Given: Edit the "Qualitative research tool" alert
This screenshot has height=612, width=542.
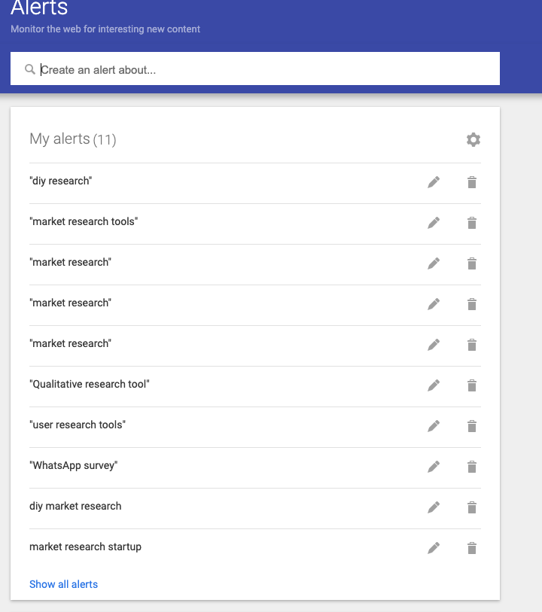Looking at the screenshot, I should 434,385.
